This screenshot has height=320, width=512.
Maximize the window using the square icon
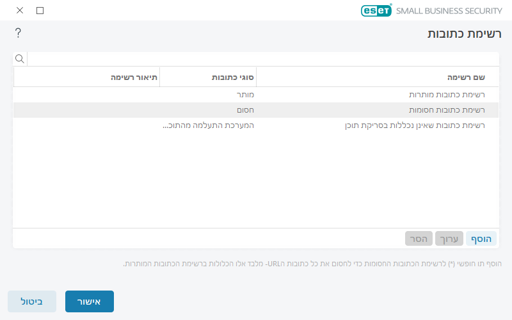(40, 10)
